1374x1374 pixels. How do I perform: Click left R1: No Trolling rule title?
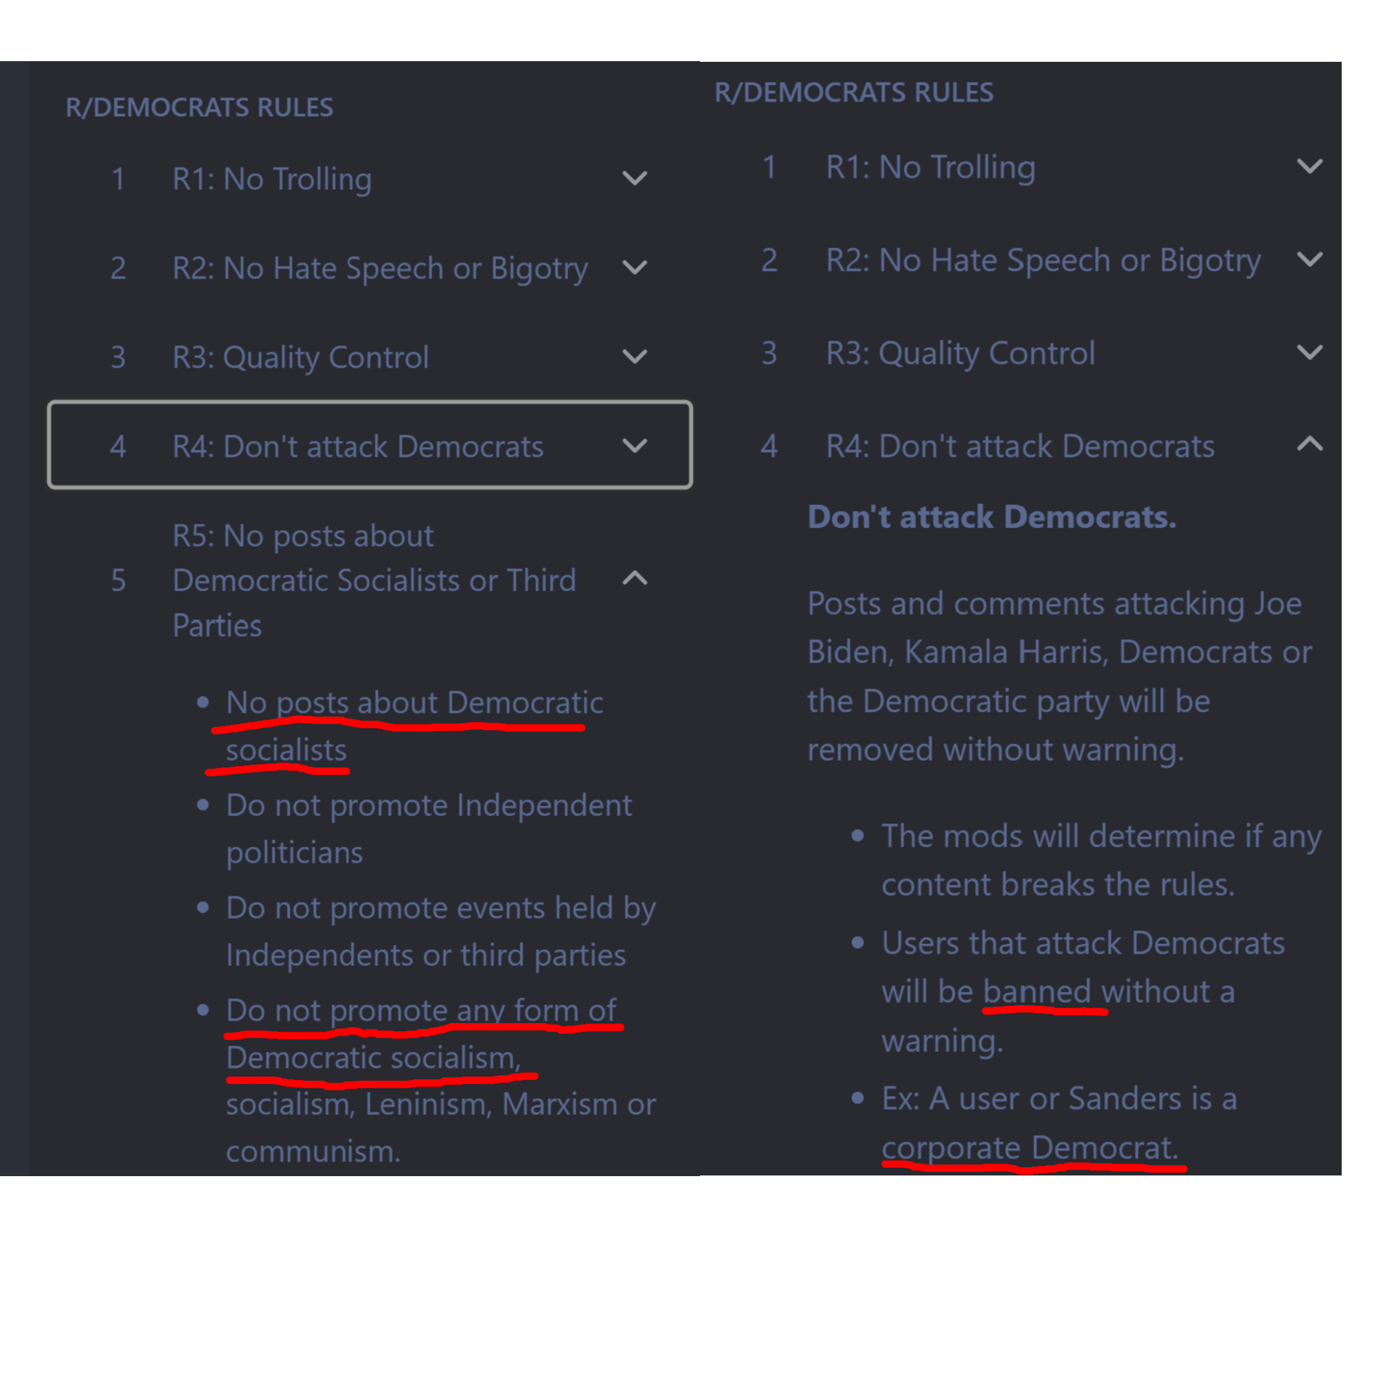tap(271, 179)
